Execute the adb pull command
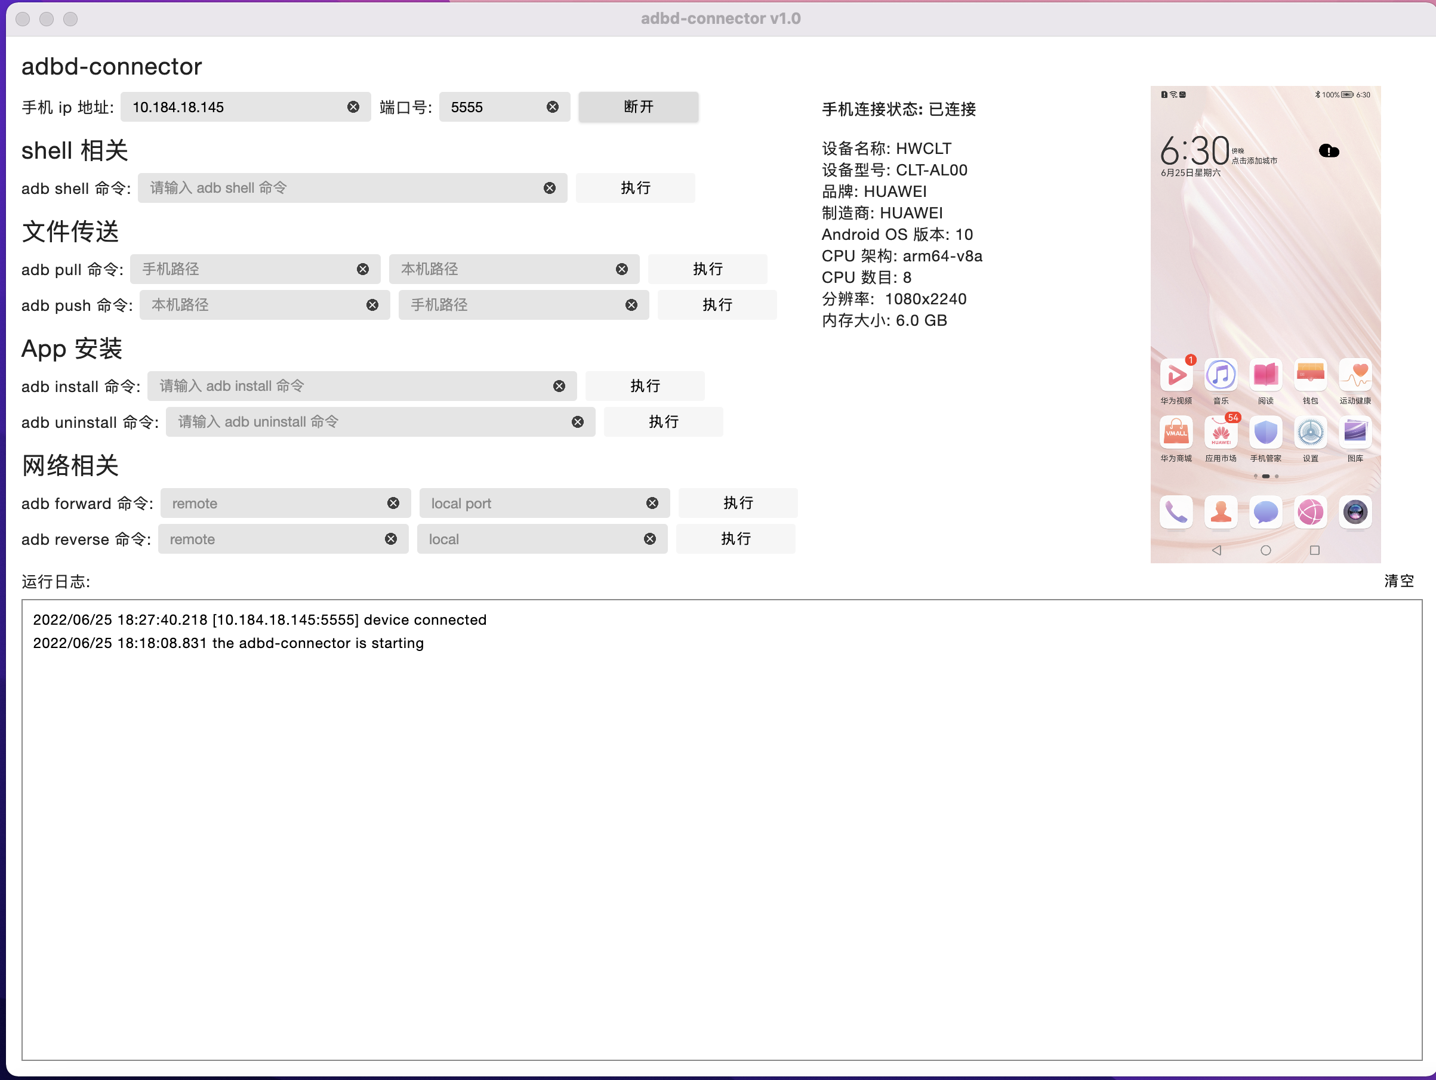 (x=707, y=269)
